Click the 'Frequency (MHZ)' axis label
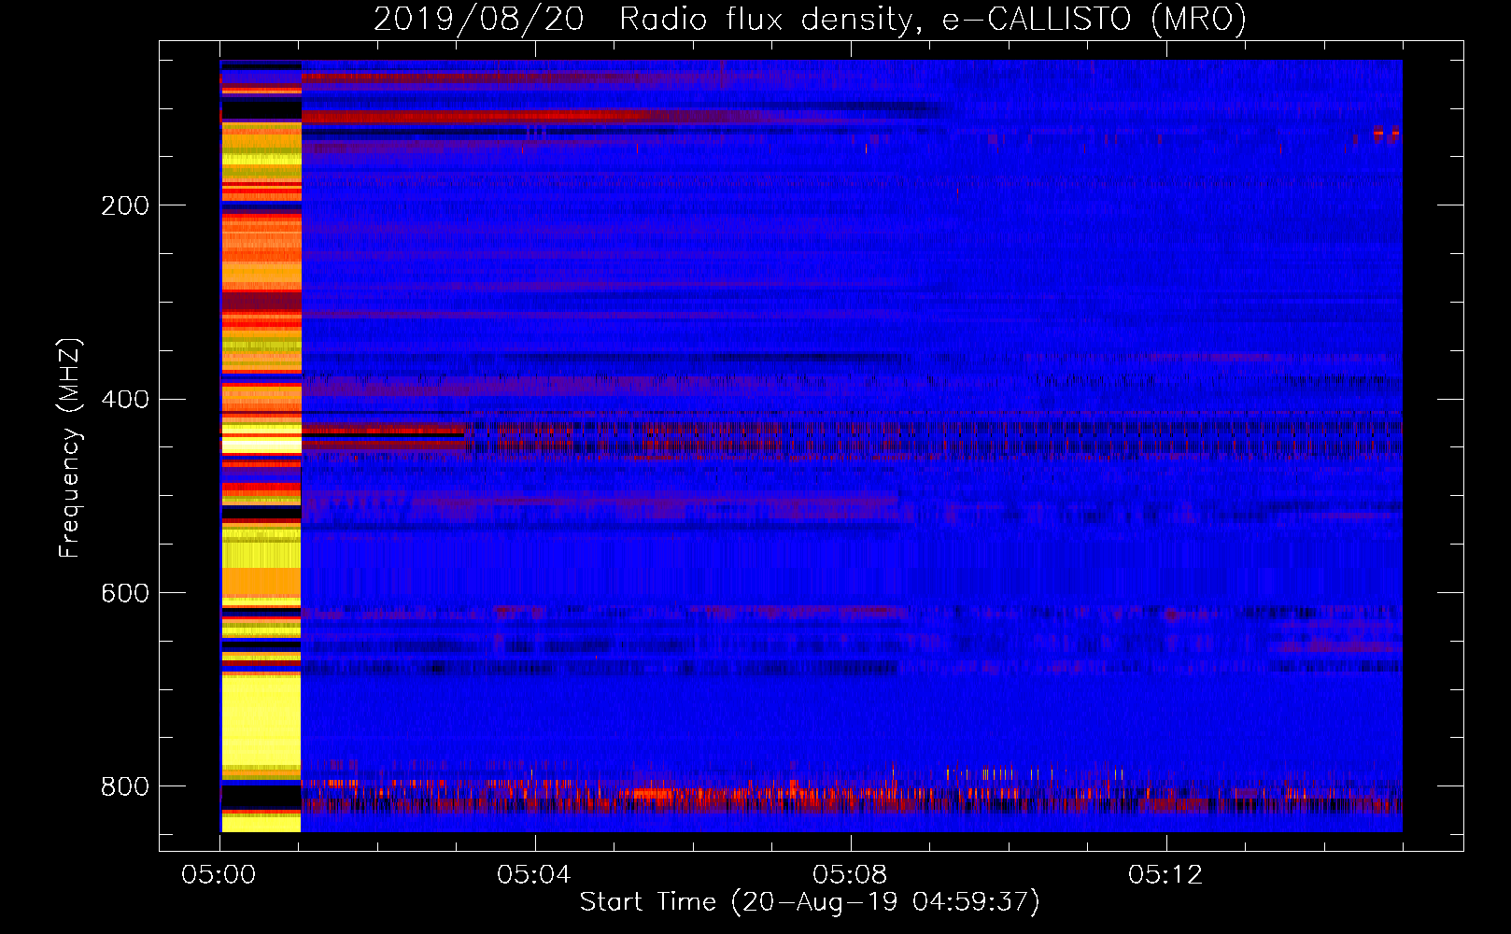The width and height of the screenshot is (1511, 934). (x=69, y=448)
